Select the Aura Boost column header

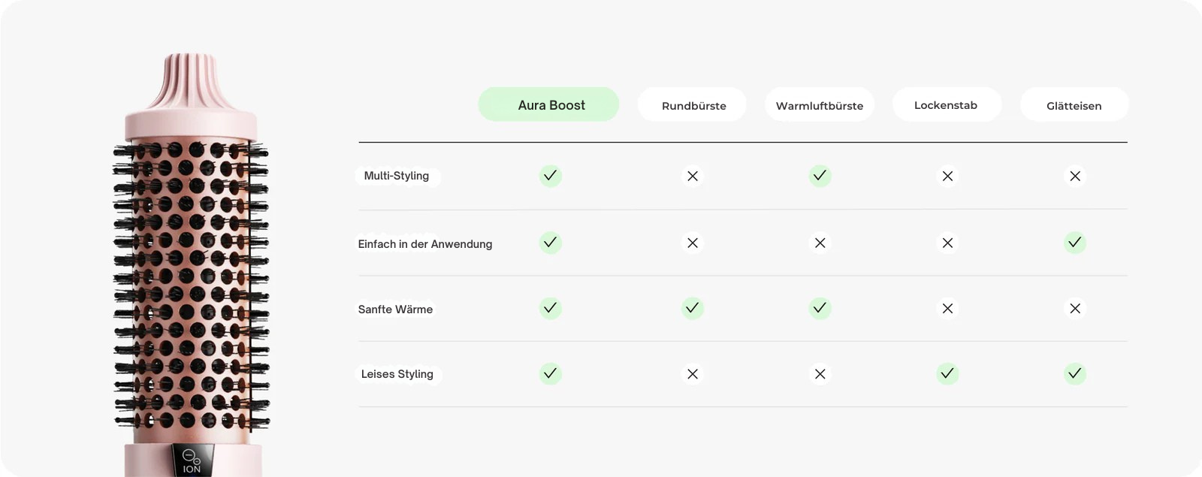click(548, 105)
